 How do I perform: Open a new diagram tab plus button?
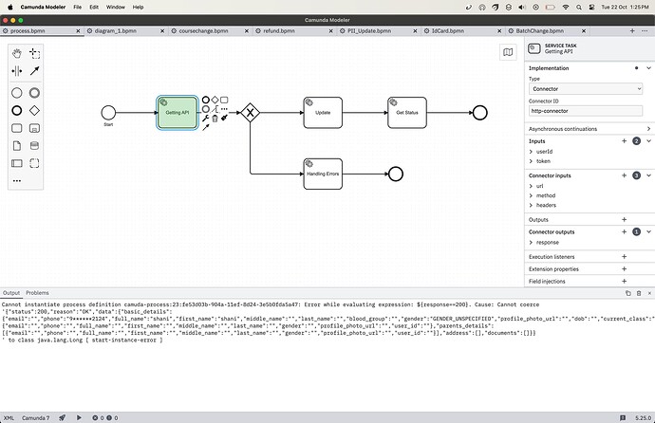pyautogui.click(x=632, y=31)
